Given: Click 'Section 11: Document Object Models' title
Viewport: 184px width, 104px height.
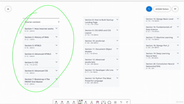Looking at the screenshot, I should coord(98,50).
